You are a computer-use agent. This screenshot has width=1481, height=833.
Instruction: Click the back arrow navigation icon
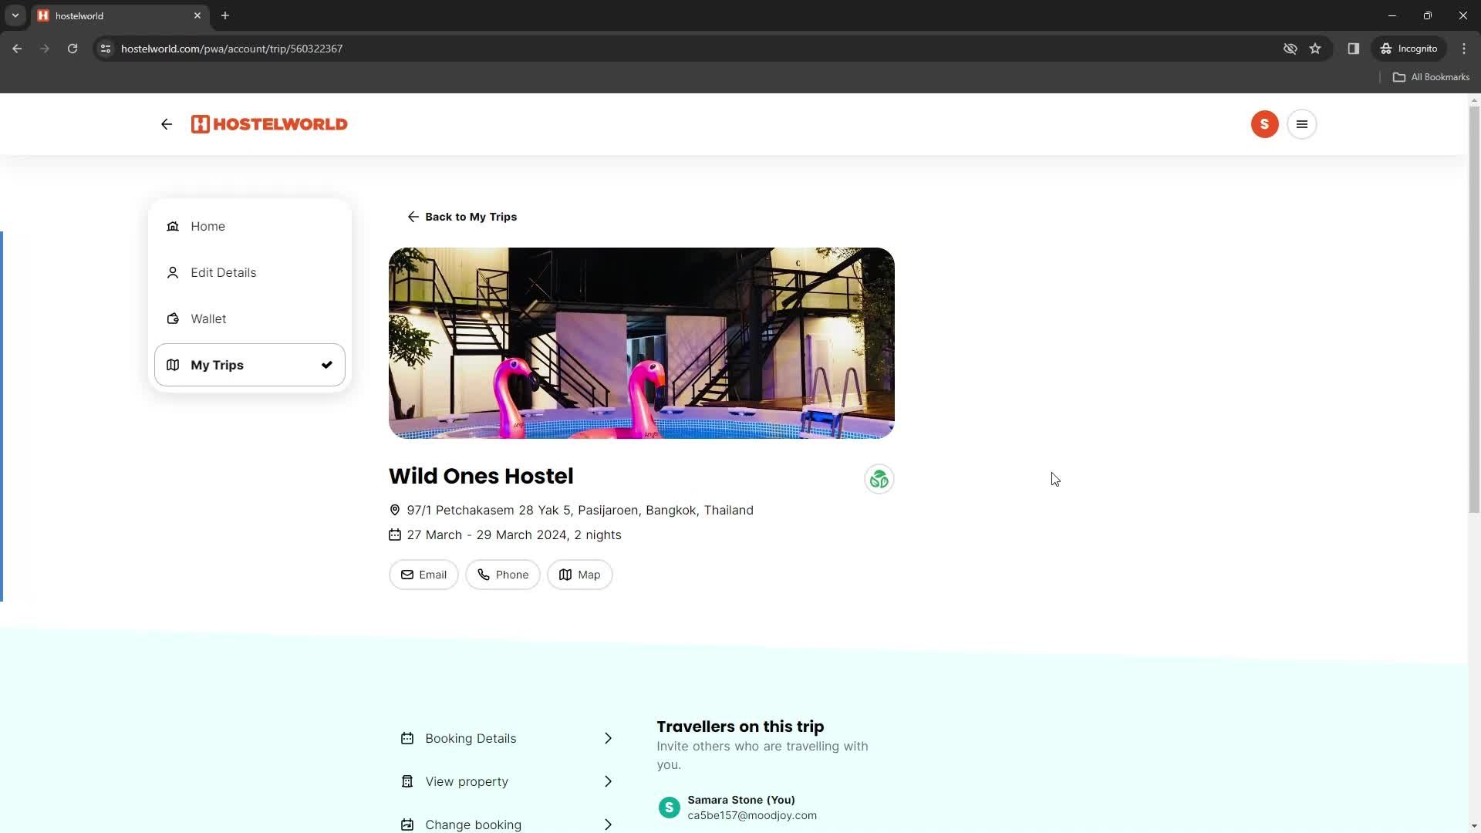pyautogui.click(x=167, y=124)
